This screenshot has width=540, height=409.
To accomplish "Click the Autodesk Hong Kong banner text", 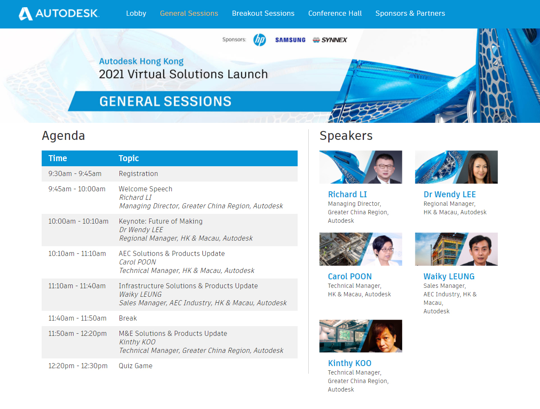I will point(141,62).
